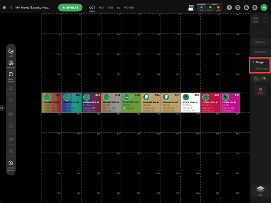Open the scene player icon beside help

click(x=246, y=8)
